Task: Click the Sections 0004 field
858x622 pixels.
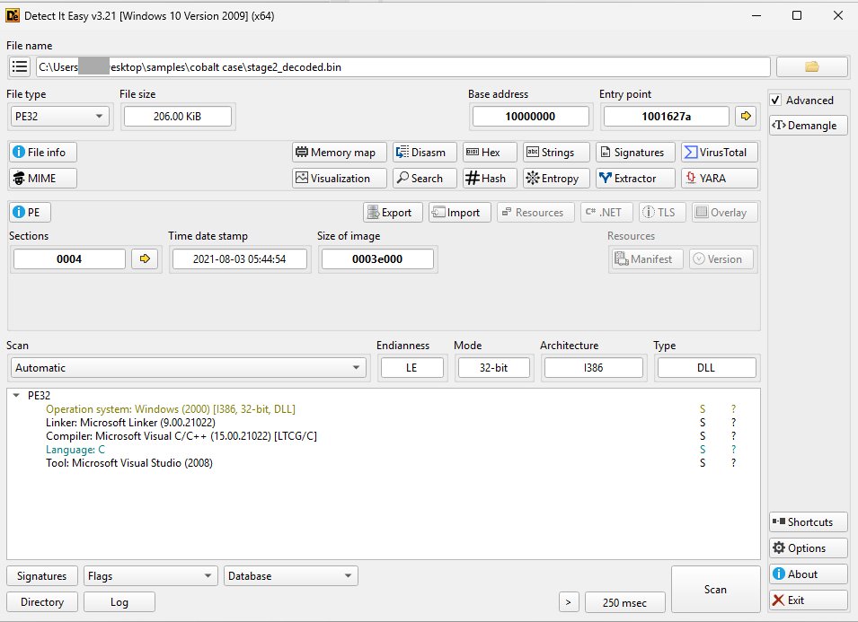Action: point(69,258)
